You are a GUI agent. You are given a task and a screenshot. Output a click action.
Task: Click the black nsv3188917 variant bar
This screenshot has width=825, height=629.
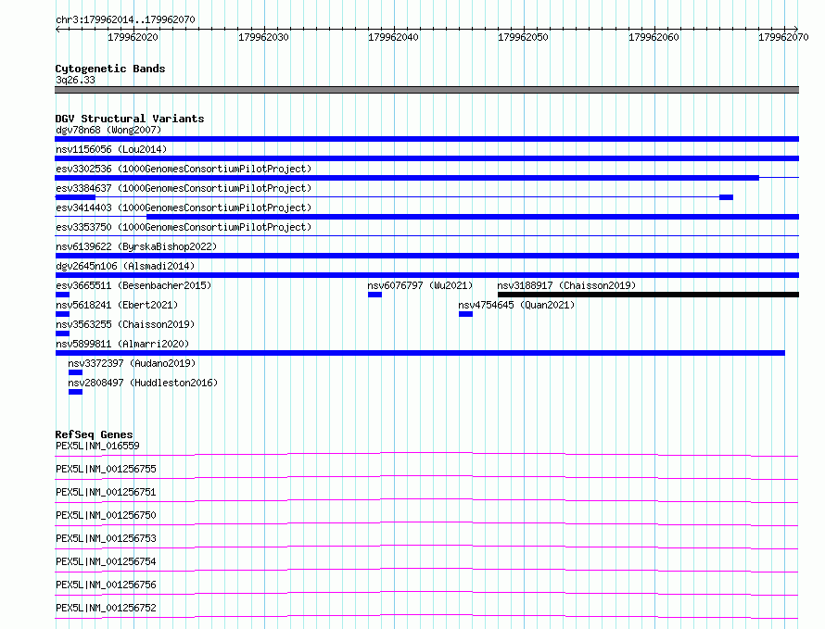pos(648,295)
